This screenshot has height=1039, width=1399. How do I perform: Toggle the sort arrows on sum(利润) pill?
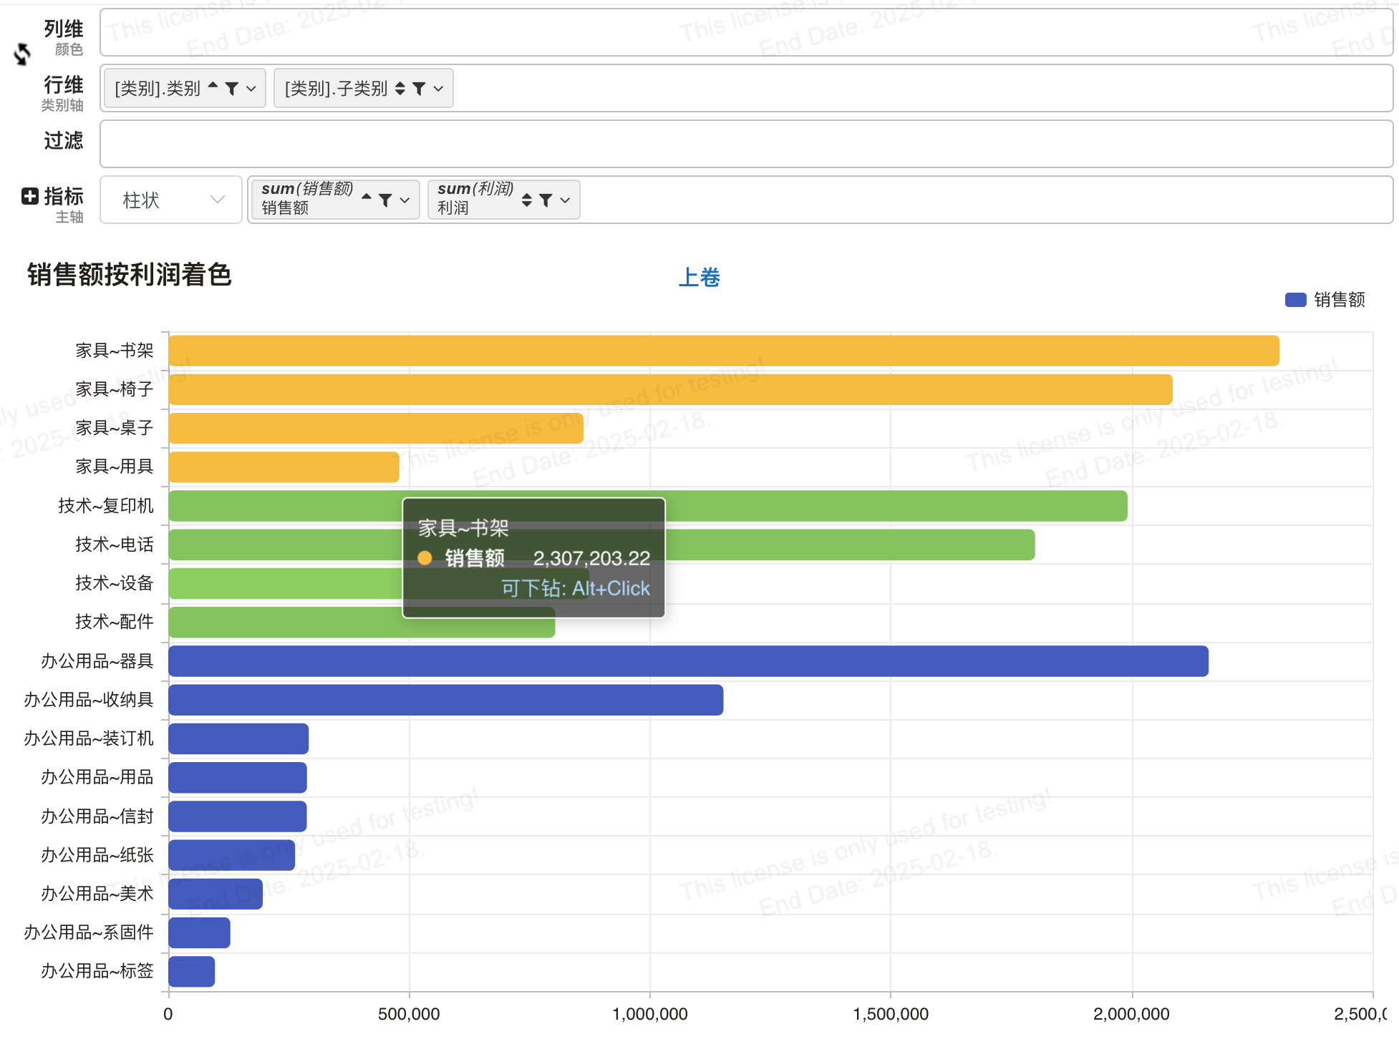click(x=527, y=200)
